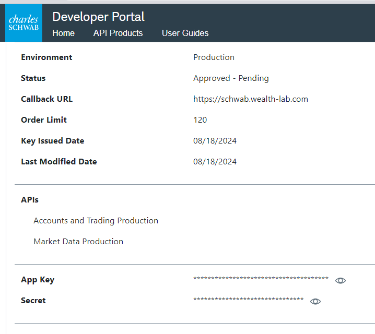The height and width of the screenshot is (334, 375).
Task: Click the masked Secret value
Action: [248, 300]
